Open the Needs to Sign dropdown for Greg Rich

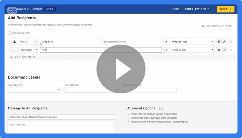(x=192, y=42)
